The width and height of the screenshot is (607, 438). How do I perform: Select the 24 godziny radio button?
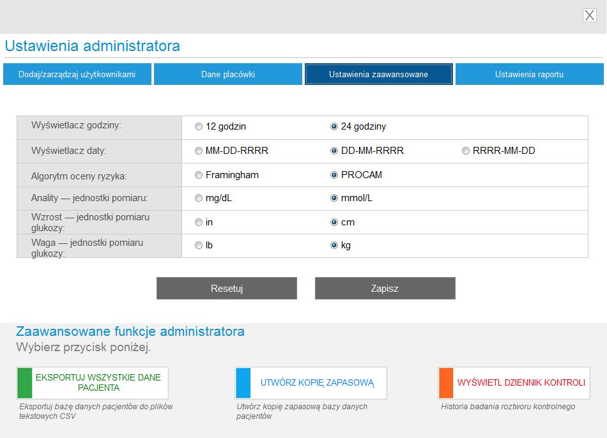334,126
